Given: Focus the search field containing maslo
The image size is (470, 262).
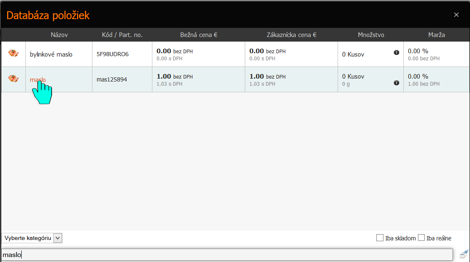Looking at the screenshot, I should click(x=227, y=255).
